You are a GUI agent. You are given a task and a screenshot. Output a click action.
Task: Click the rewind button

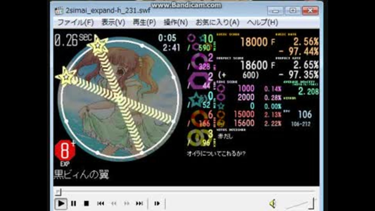pyautogui.click(x=114, y=204)
